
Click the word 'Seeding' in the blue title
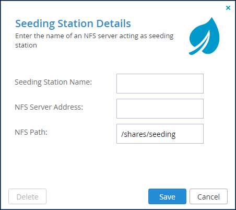pyautogui.click(x=35, y=24)
